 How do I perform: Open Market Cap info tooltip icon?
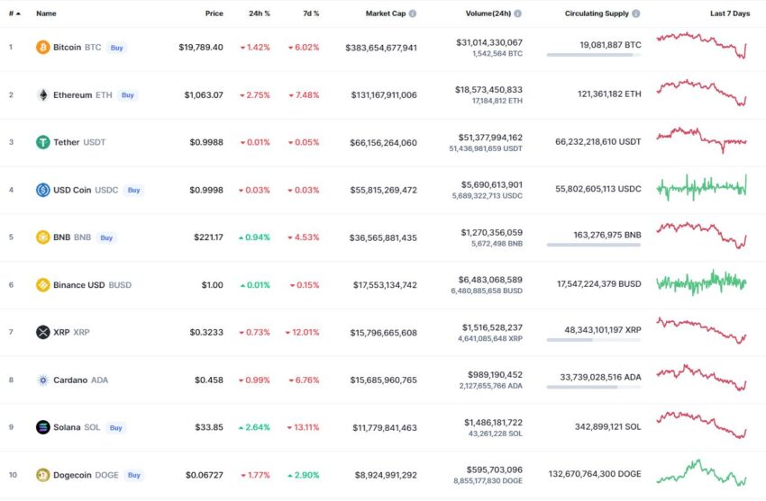pyautogui.click(x=413, y=13)
